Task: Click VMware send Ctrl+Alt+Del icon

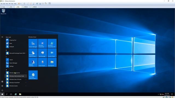Action: pyautogui.click(x=24, y=4)
